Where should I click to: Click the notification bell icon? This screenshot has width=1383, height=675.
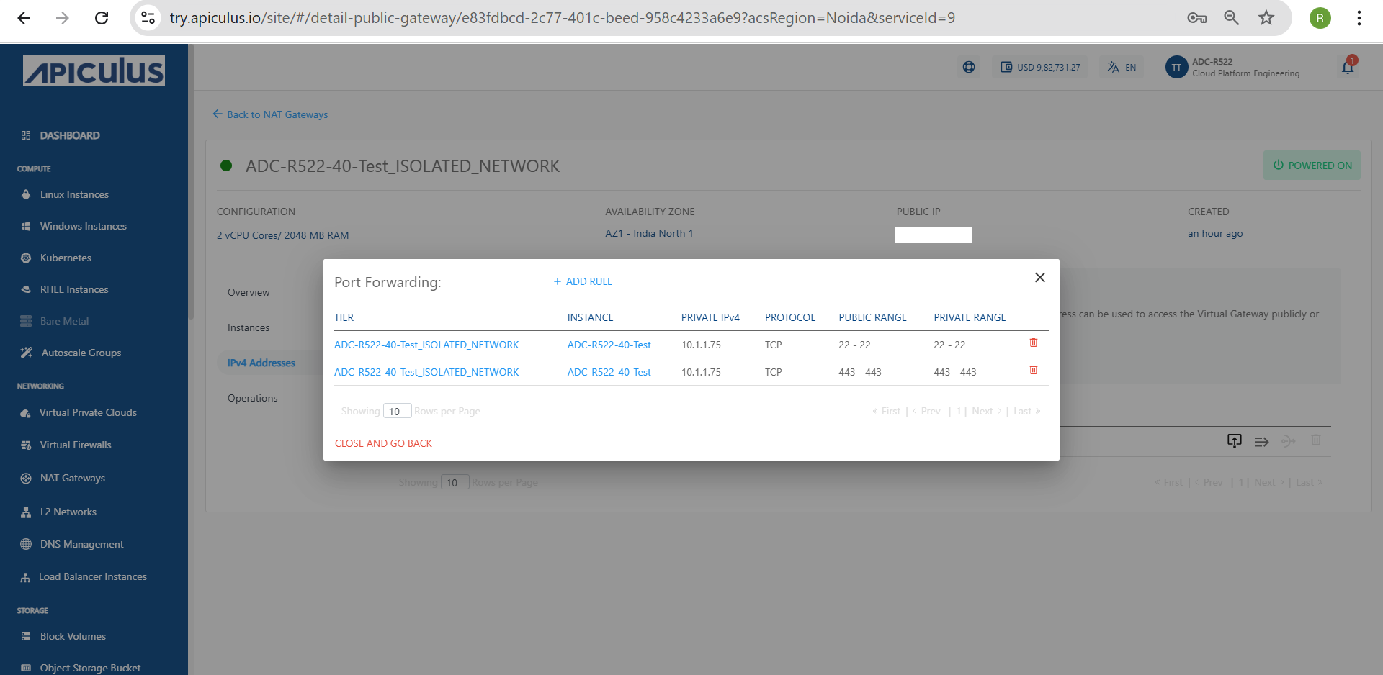click(1348, 67)
